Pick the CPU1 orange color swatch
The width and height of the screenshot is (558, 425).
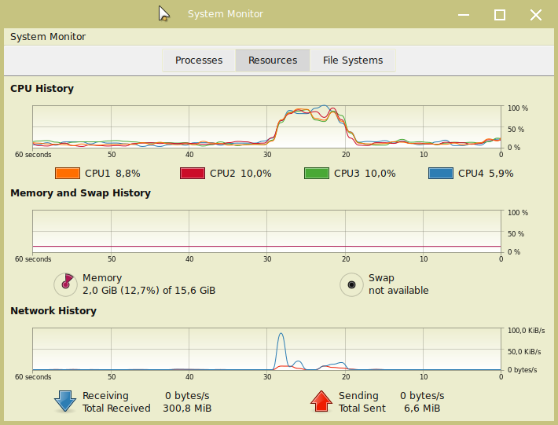pos(68,173)
